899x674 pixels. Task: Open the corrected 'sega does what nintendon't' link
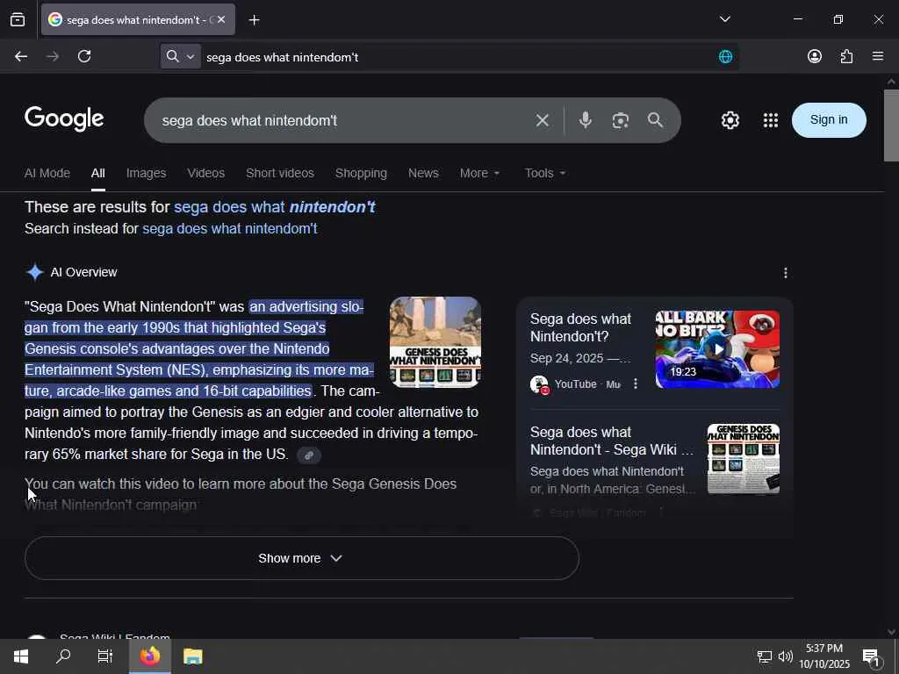[x=275, y=207]
